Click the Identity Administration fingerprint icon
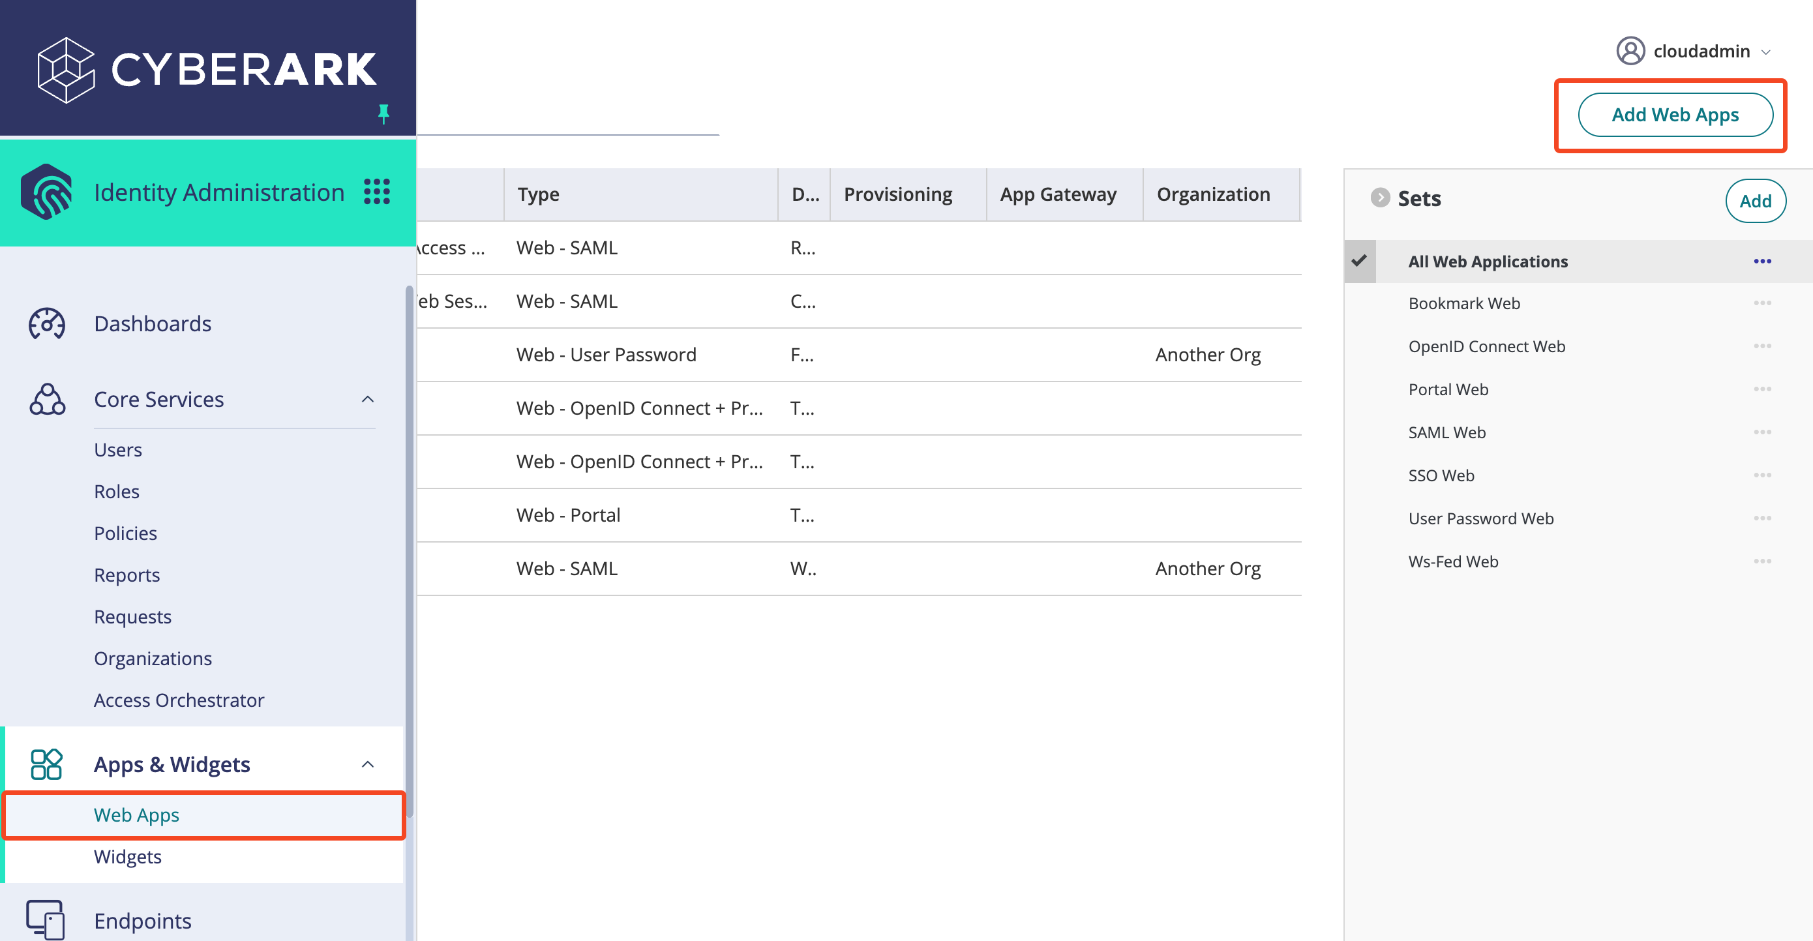Image resolution: width=1813 pixels, height=941 pixels. click(46, 192)
